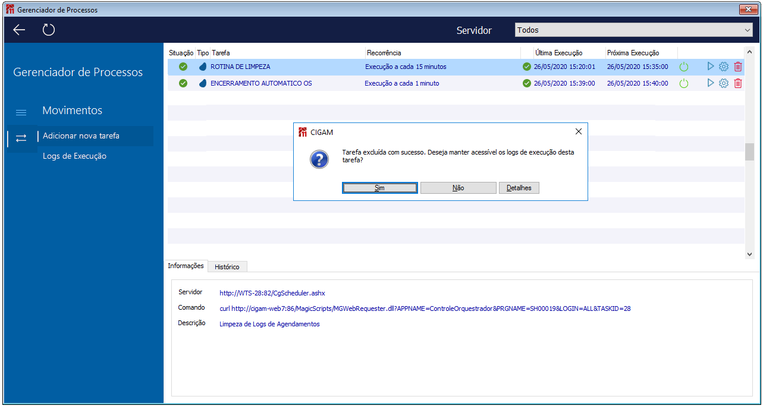The width and height of the screenshot is (763, 406).
Task: Toggle the hamburger menu beside Movimentos
Action: 21,112
